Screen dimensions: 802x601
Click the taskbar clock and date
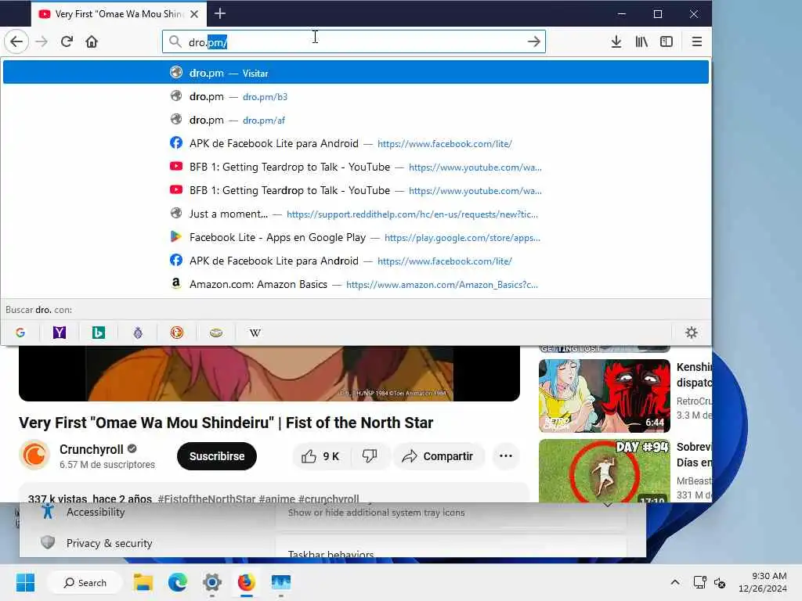762,582
